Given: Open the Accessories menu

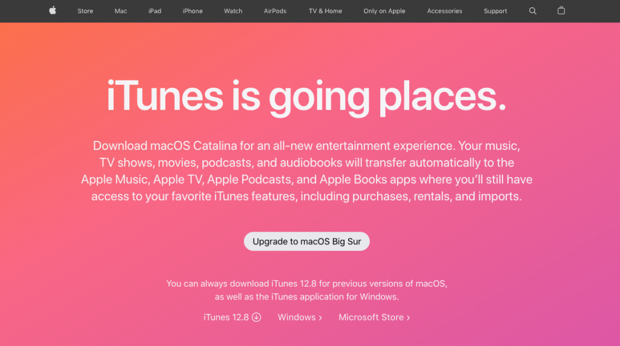Looking at the screenshot, I should coord(444,11).
